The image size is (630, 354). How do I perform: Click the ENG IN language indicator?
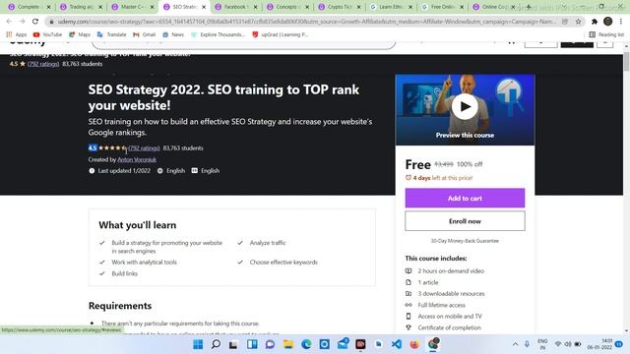542,344
